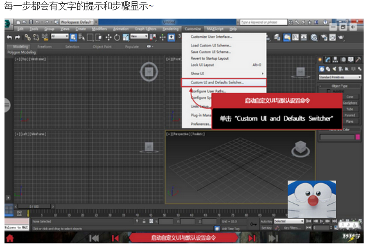This screenshot has width=368, height=250.
Task: Open the Utilities hammer tab in the command panel
Action: pyautogui.click(x=358, y=60)
